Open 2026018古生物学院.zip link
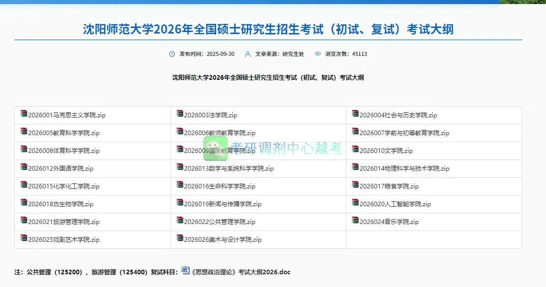This screenshot has width=546, height=287. [x=61, y=204]
